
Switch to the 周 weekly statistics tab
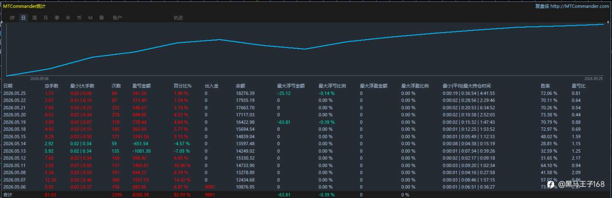34,18
